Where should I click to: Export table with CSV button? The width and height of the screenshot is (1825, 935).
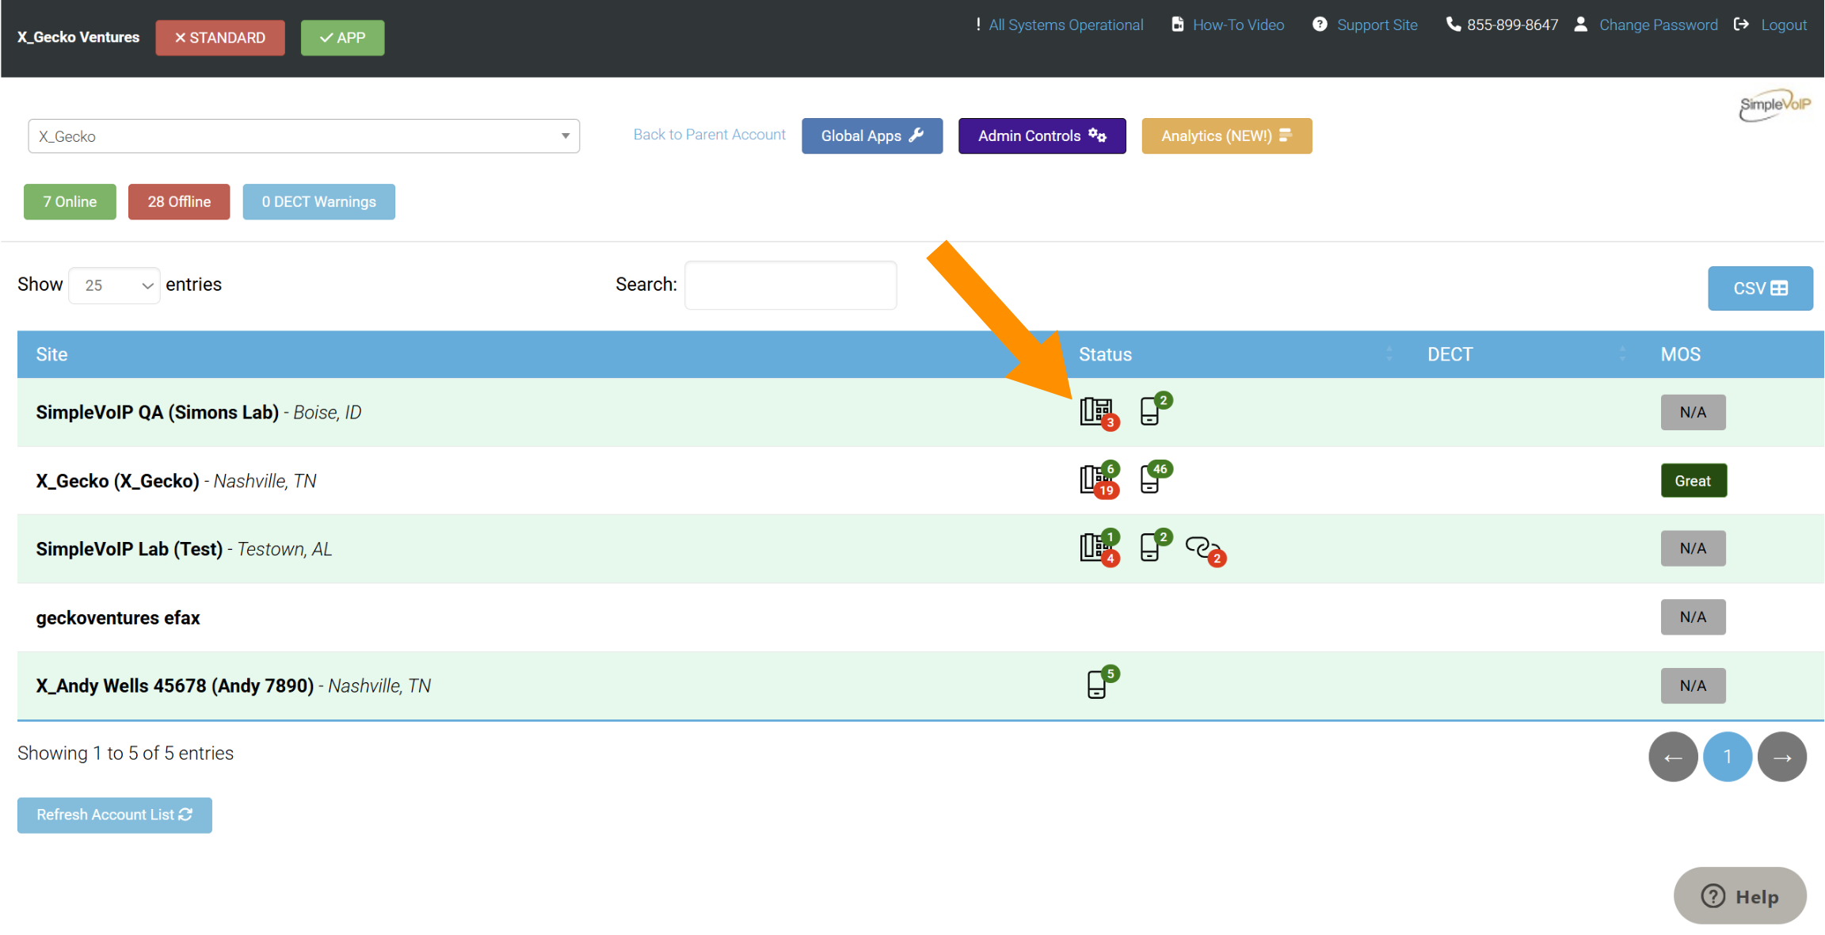1760,288
